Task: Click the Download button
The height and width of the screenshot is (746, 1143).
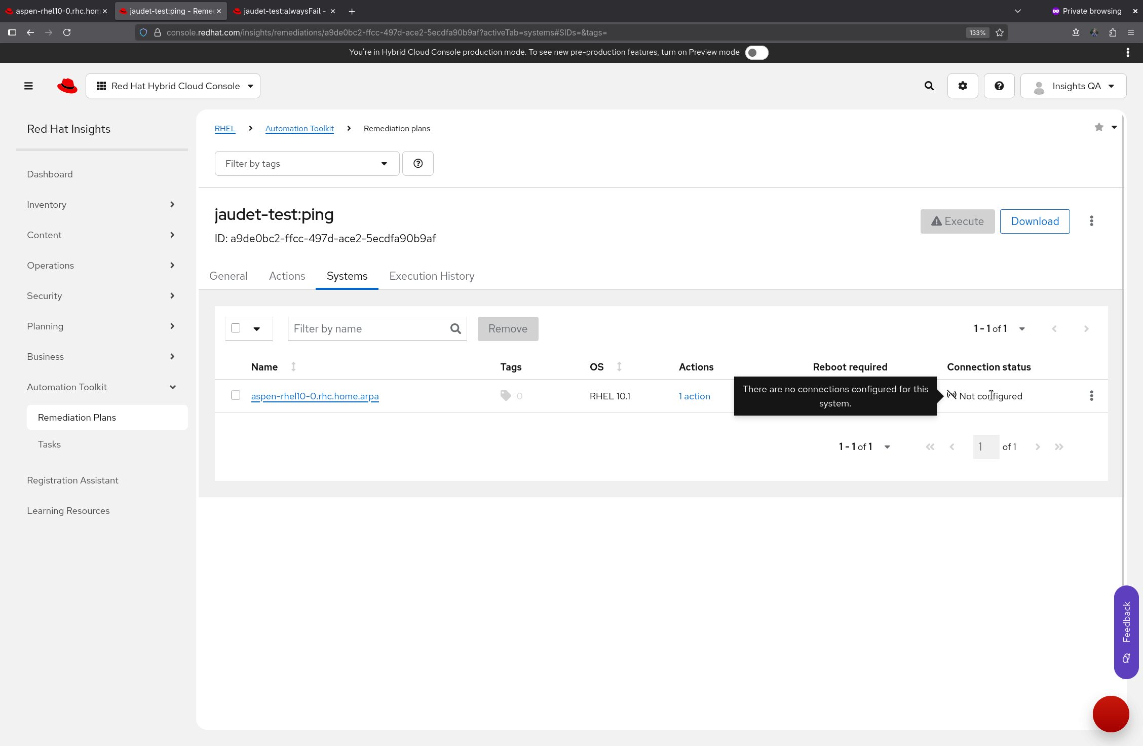Action: click(x=1035, y=221)
